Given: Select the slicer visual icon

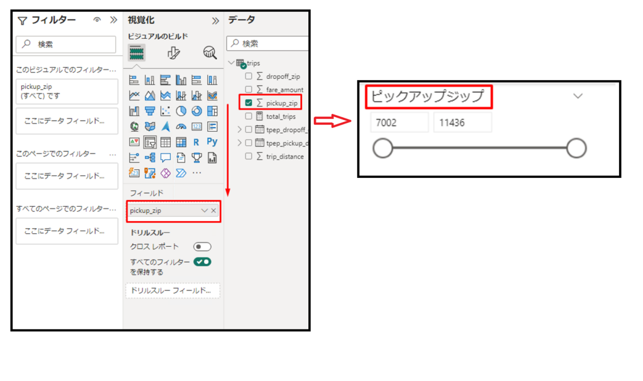Looking at the screenshot, I should [149, 142].
